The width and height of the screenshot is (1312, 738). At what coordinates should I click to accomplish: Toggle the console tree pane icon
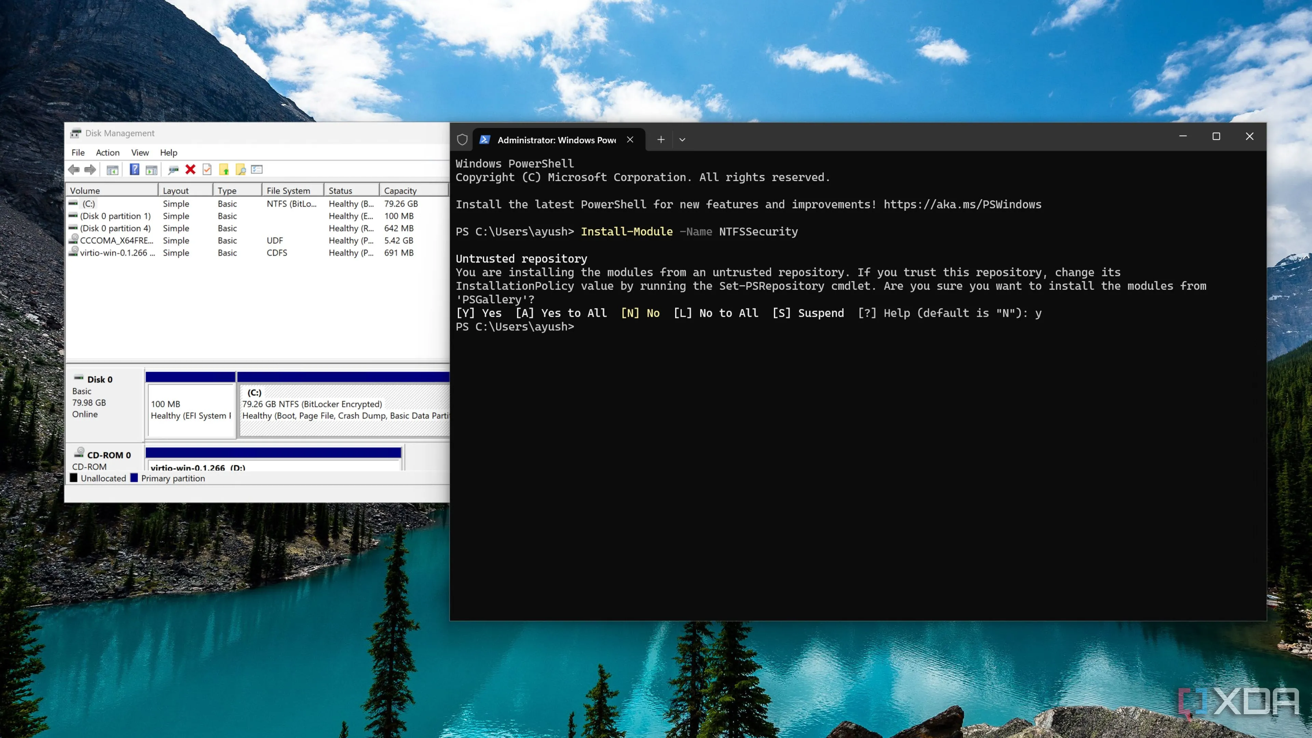pos(113,169)
